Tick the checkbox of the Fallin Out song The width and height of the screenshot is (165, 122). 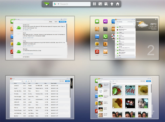tap(11, 108)
